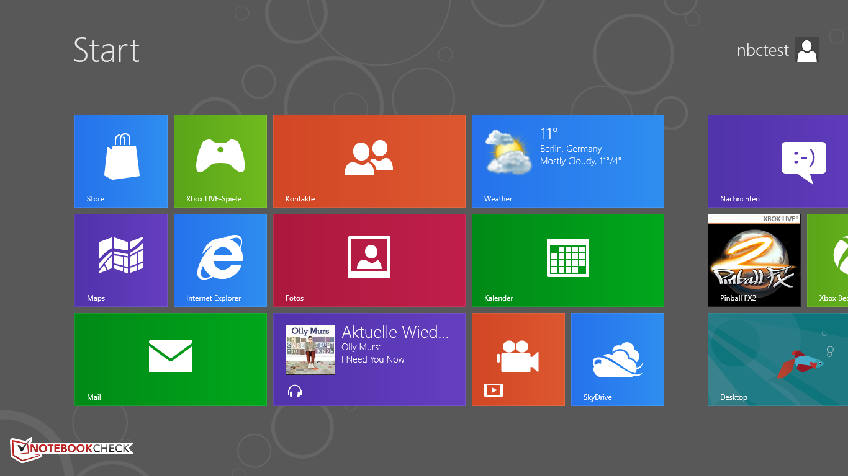Open the user account avatar picture
848x476 pixels.
[x=807, y=50]
